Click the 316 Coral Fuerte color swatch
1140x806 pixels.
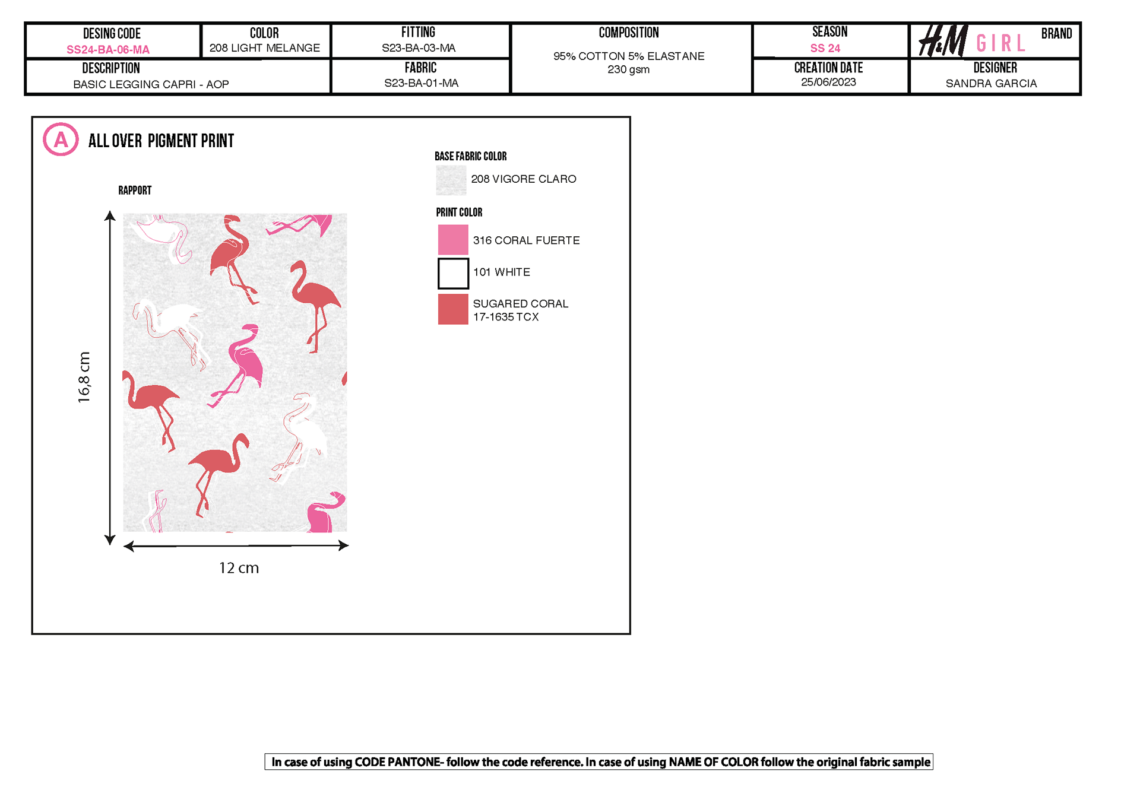[x=453, y=240]
